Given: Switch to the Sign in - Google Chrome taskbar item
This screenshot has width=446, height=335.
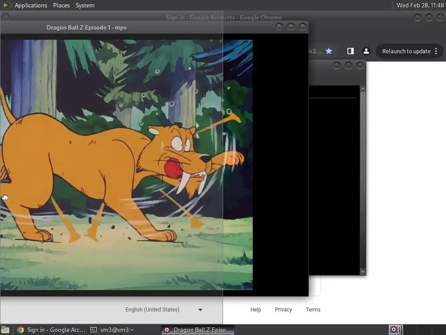Looking at the screenshot, I should 51,330.
